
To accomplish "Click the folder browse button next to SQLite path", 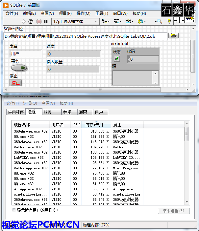I will click(173, 35).
